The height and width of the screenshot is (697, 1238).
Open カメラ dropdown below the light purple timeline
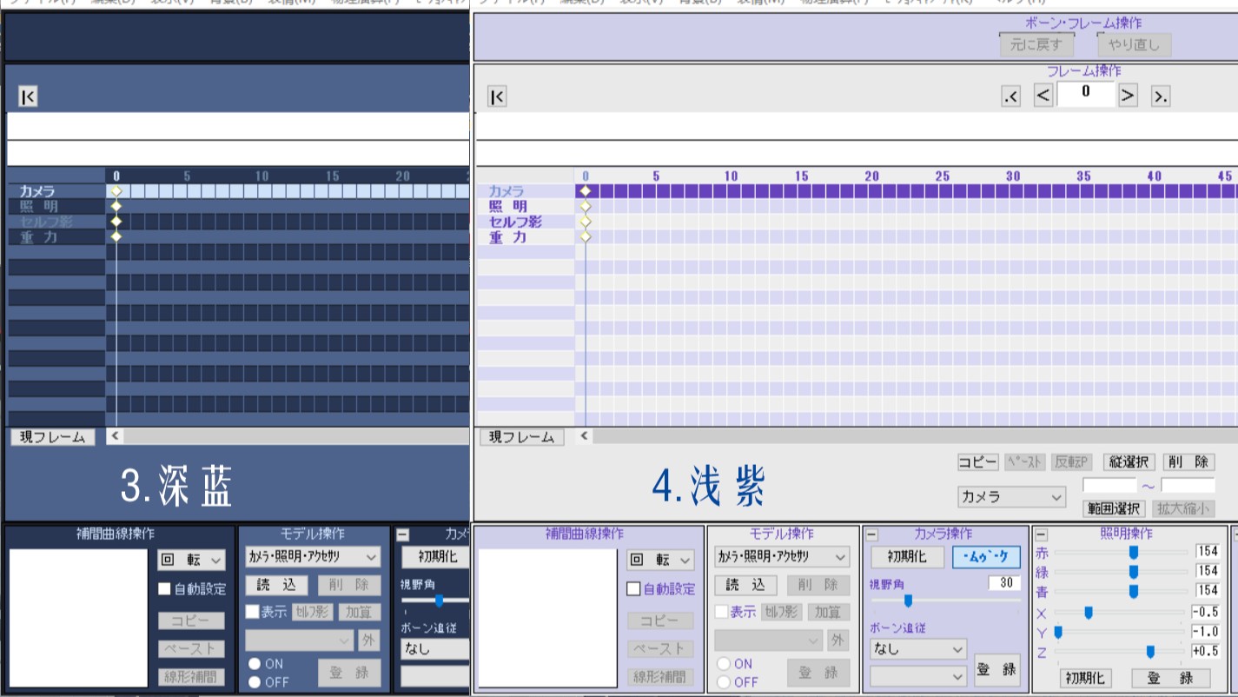pos(1011,497)
